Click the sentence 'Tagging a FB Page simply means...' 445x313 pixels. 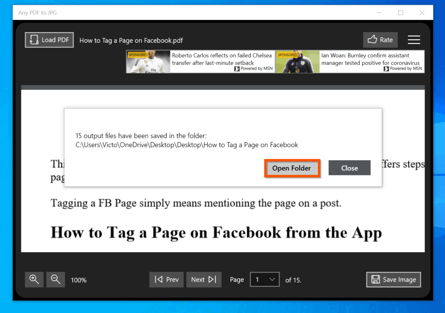[x=196, y=203]
